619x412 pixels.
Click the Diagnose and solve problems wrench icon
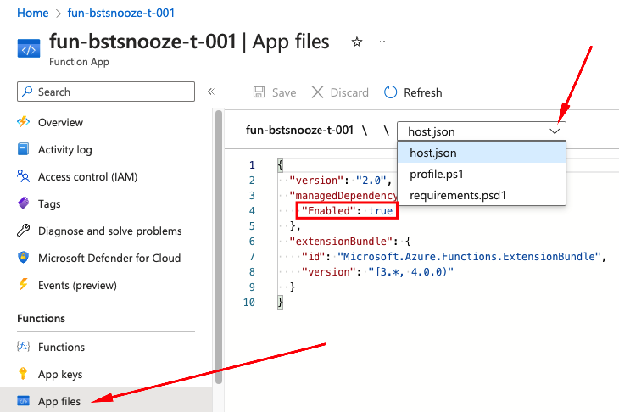coord(24,231)
